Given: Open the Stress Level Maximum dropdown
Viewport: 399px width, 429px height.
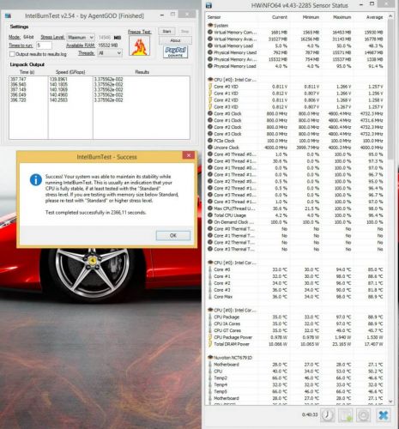Looking at the screenshot, I should 81,38.
